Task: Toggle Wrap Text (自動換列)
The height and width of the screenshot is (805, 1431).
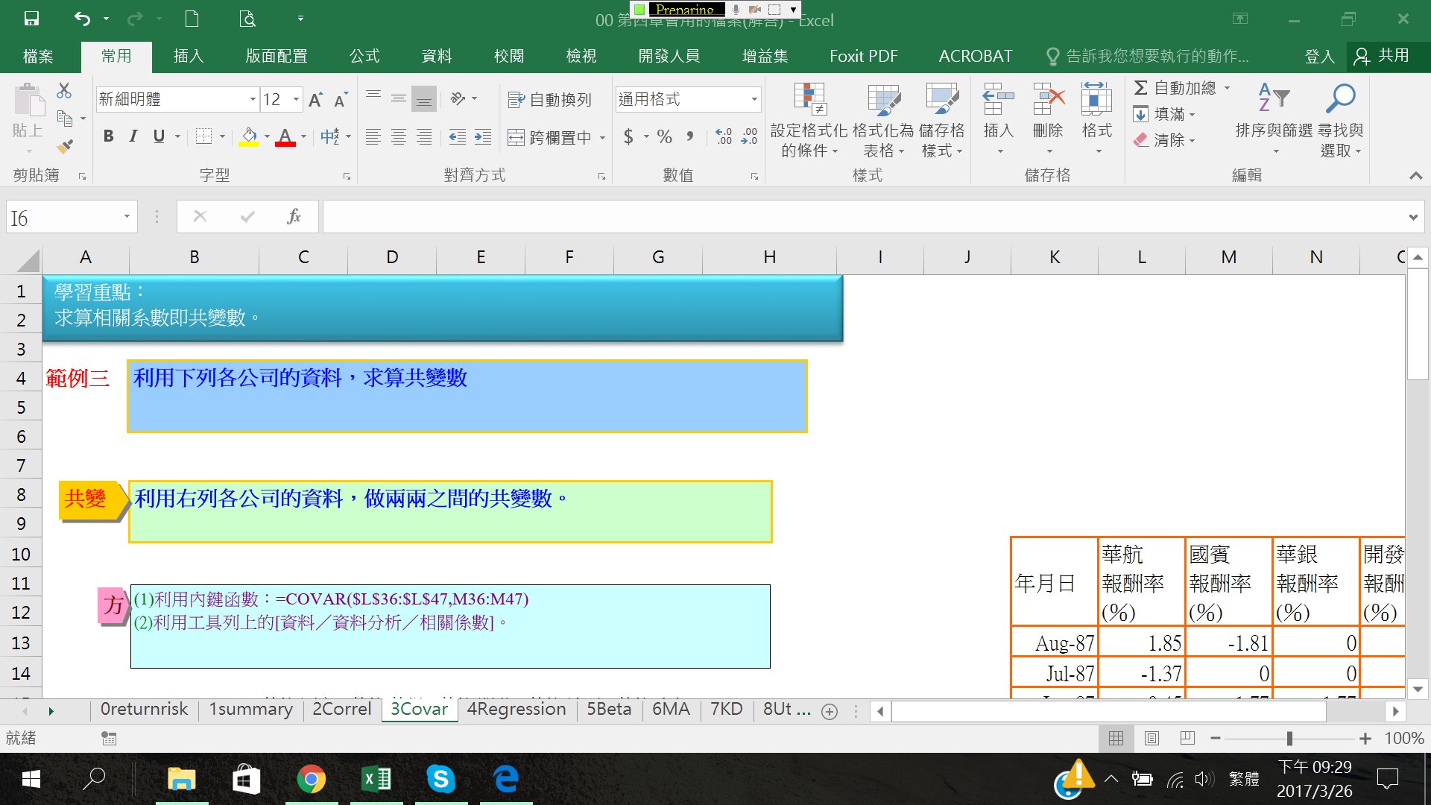Action: [549, 99]
